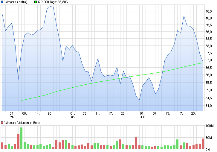Click the 34,5 price axis label
This screenshot has width=217, height=152.
click(209, 98)
